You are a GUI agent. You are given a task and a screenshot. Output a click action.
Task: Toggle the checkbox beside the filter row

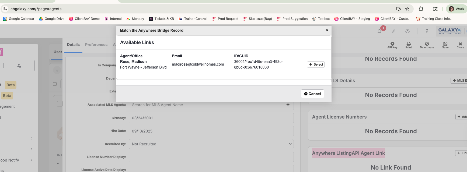55,84
